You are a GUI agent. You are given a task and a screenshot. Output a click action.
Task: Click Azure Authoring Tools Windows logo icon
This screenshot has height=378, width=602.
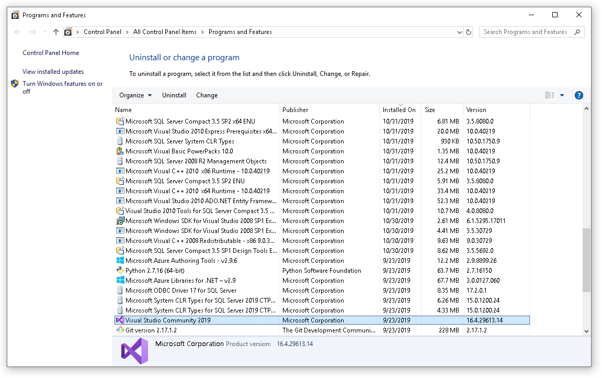click(120, 261)
